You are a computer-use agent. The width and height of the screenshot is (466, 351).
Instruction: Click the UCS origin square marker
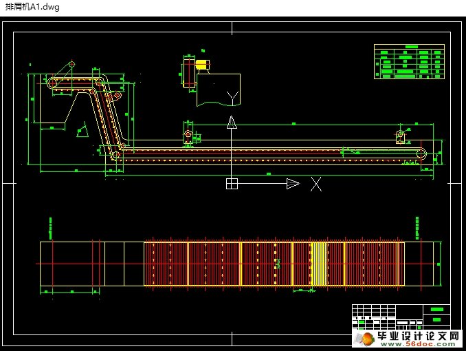pyautogui.click(x=232, y=183)
